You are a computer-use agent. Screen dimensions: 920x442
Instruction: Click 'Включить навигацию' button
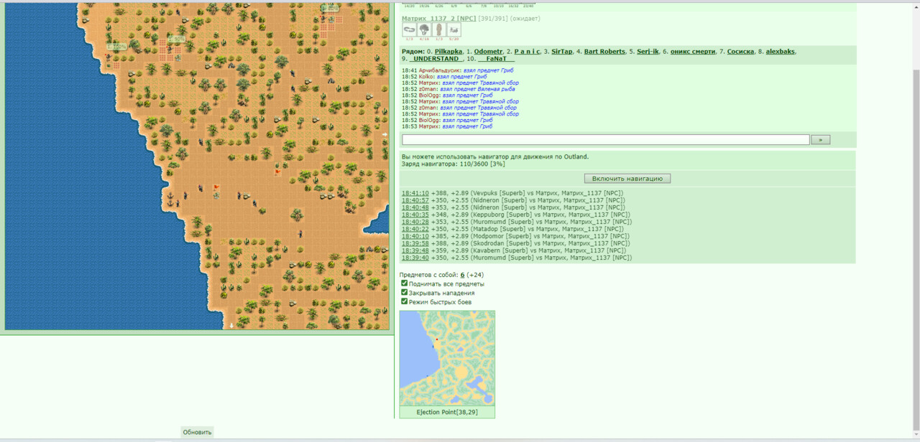coord(627,178)
